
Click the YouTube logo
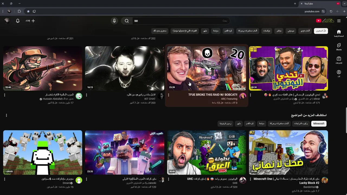325,21
